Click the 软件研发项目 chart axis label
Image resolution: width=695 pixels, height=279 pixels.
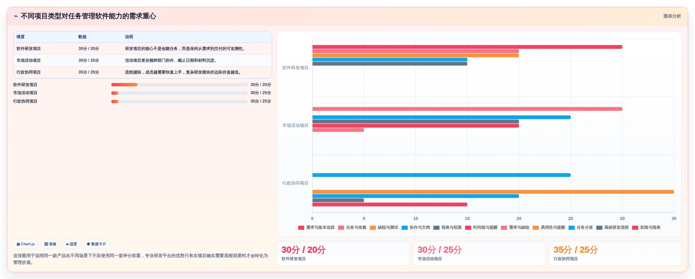[x=295, y=68]
